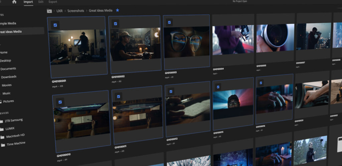Navigate to UXR in the breadcrumb
This screenshot has height=166, width=342.
pyautogui.click(x=59, y=11)
